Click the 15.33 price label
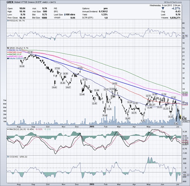Viewport: 190px width, 186px height. [85, 80]
